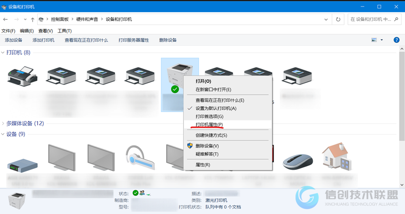
Task: Go up one level with up arrow
Action: tap(32, 19)
